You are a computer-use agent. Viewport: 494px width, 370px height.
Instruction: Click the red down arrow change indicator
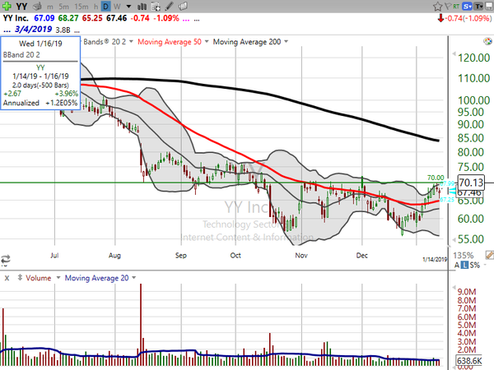click(x=440, y=19)
